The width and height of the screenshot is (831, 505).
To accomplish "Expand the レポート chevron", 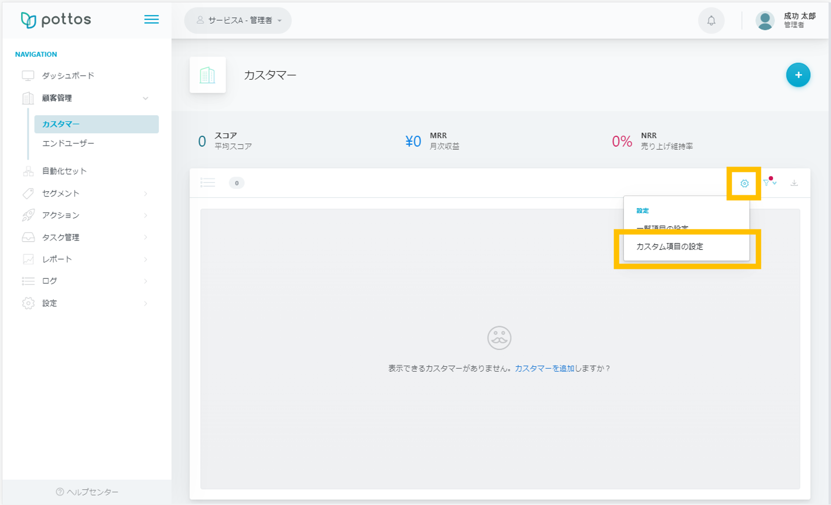I will [x=146, y=259].
